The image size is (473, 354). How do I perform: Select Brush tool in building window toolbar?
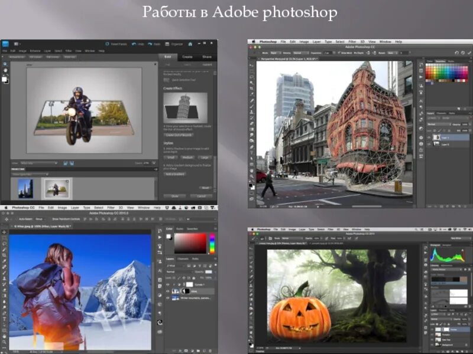[252, 106]
